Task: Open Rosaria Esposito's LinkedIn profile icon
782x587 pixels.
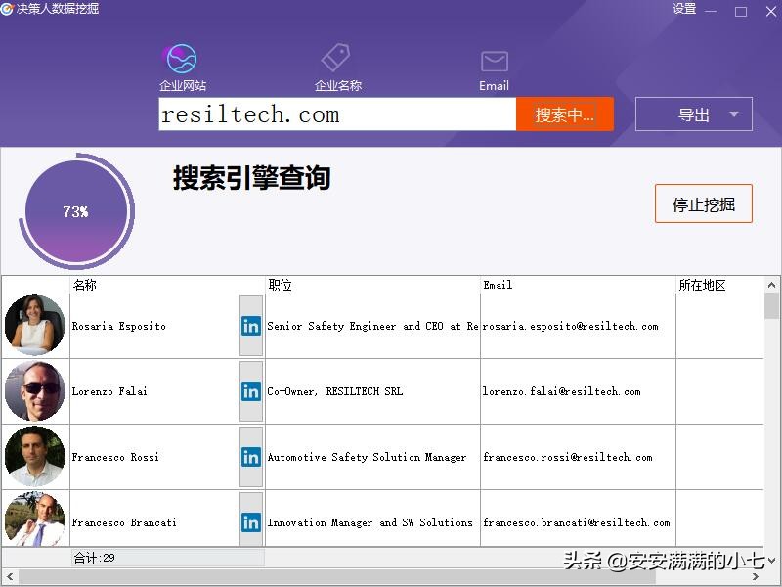Action: 251,326
